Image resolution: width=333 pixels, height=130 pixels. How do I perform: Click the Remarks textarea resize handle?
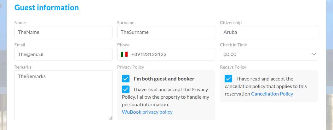(110, 118)
